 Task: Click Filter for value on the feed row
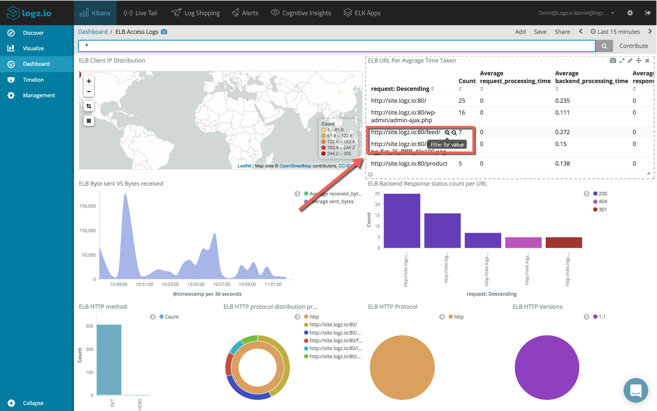[x=447, y=133]
